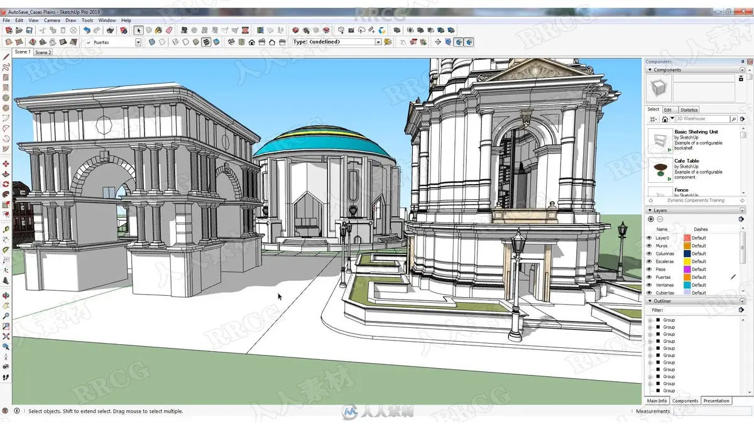Open the Presentation tray tab
This screenshot has height=424, width=754.
[716, 401]
